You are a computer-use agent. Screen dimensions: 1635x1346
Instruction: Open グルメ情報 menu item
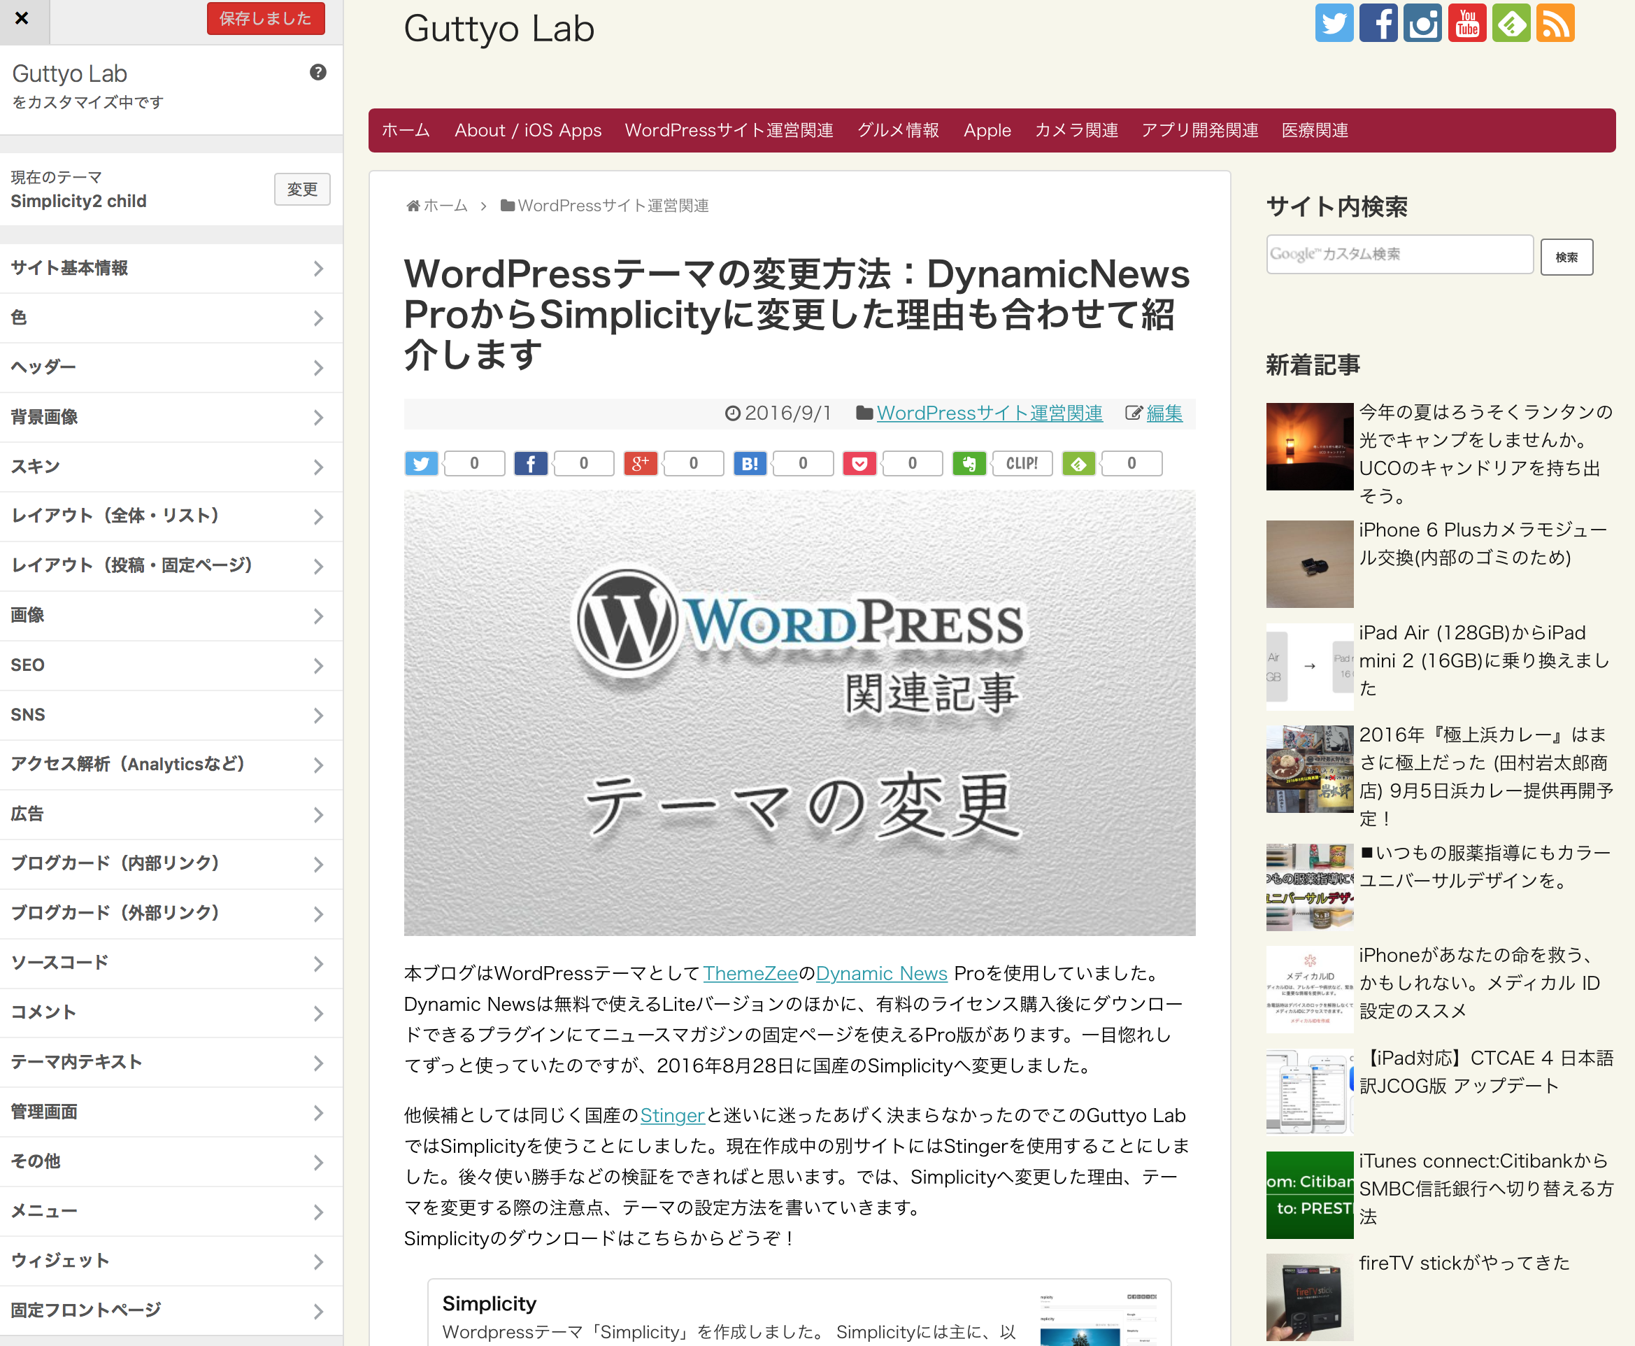pyautogui.click(x=898, y=130)
